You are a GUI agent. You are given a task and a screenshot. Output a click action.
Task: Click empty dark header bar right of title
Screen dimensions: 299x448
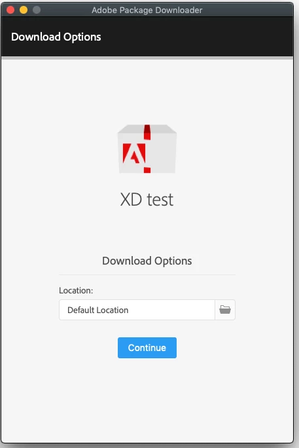[200, 37]
